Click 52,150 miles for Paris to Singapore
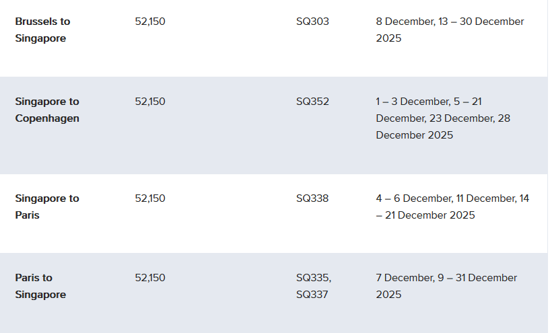The image size is (550, 333). (150, 278)
